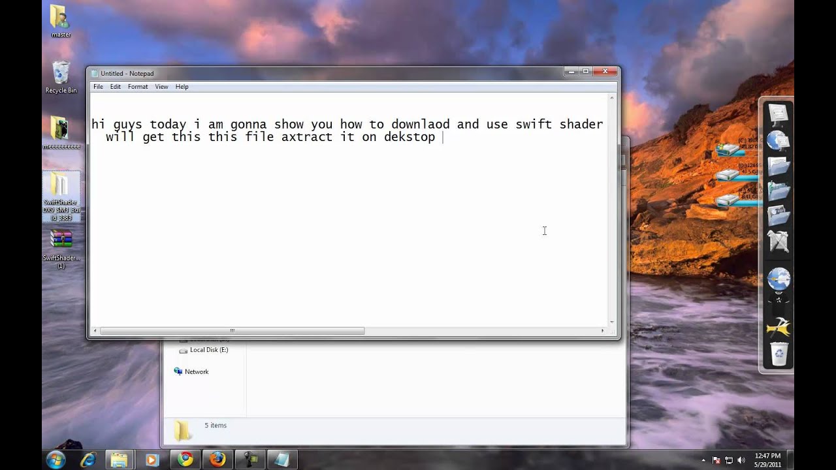Open the music folder icon in dock
Image resolution: width=836 pixels, height=470 pixels.
(779, 191)
